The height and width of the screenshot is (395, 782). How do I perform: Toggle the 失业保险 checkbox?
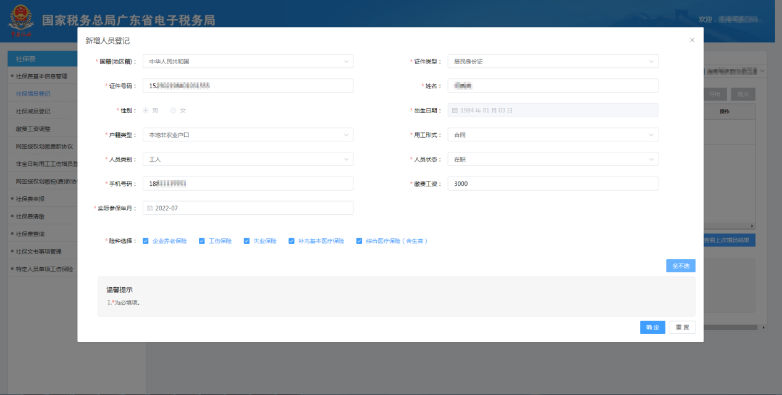tap(246, 241)
